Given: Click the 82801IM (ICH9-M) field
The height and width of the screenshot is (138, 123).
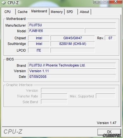Looking at the screenshot, I should (73, 44).
